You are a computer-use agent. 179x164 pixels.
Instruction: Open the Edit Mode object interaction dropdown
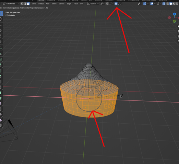11,4
